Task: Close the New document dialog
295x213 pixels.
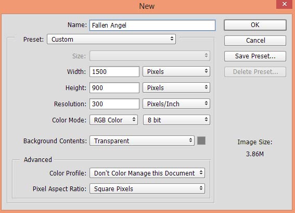Action: tap(285, 4)
